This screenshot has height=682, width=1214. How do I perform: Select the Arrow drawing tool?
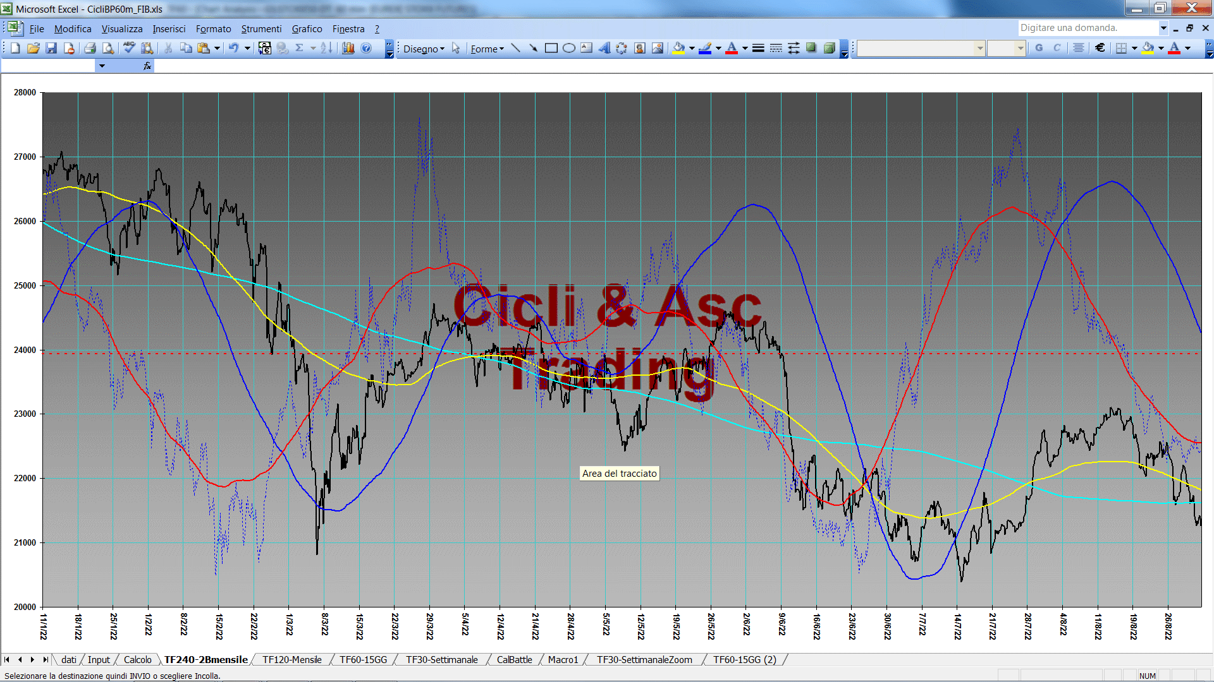pyautogui.click(x=533, y=48)
